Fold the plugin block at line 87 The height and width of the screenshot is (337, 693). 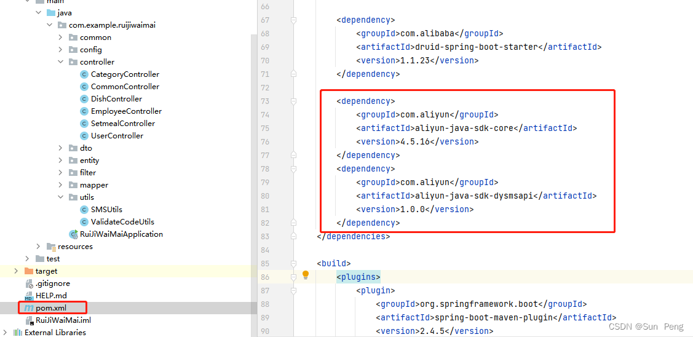click(293, 290)
